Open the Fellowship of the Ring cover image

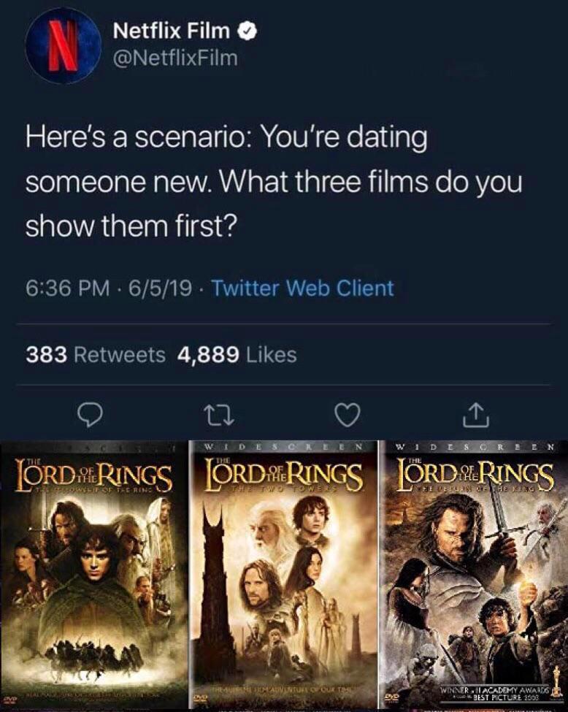click(x=94, y=577)
